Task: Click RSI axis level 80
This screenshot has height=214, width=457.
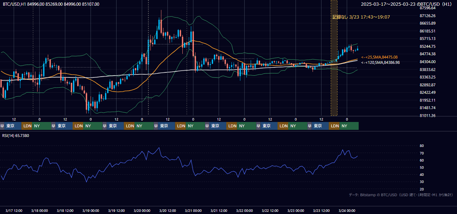Action: pos(422,146)
